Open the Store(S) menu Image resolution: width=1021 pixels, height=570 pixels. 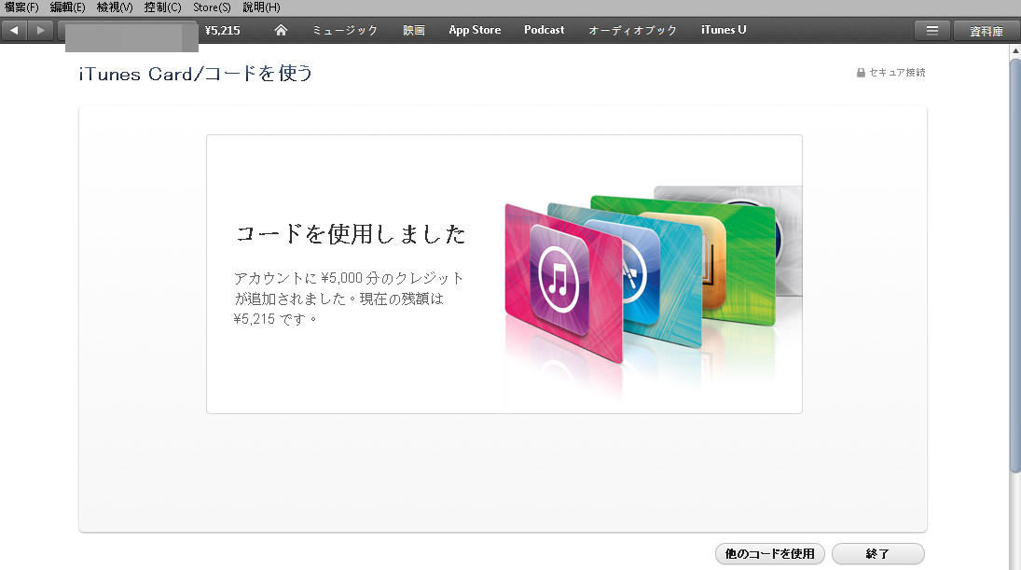tap(212, 7)
